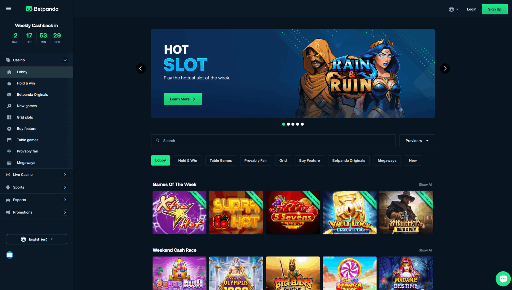Click the game Search field
This screenshot has height=290, width=512.
(273, 141)
